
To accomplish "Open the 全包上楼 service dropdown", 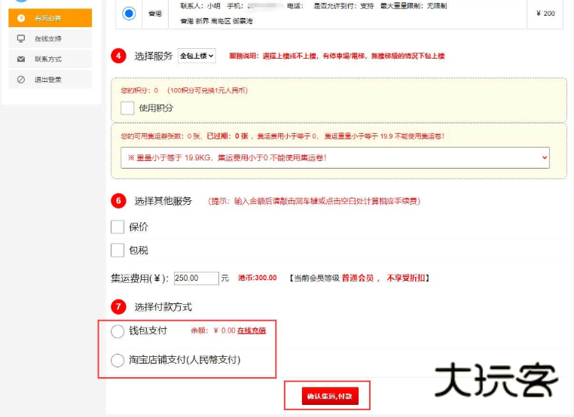I will coord(197,56).
